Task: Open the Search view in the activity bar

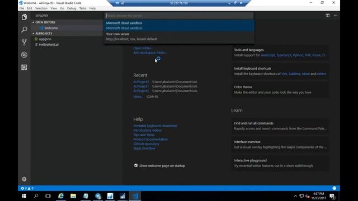Action: pyautogui.click(x=24, y=30)
